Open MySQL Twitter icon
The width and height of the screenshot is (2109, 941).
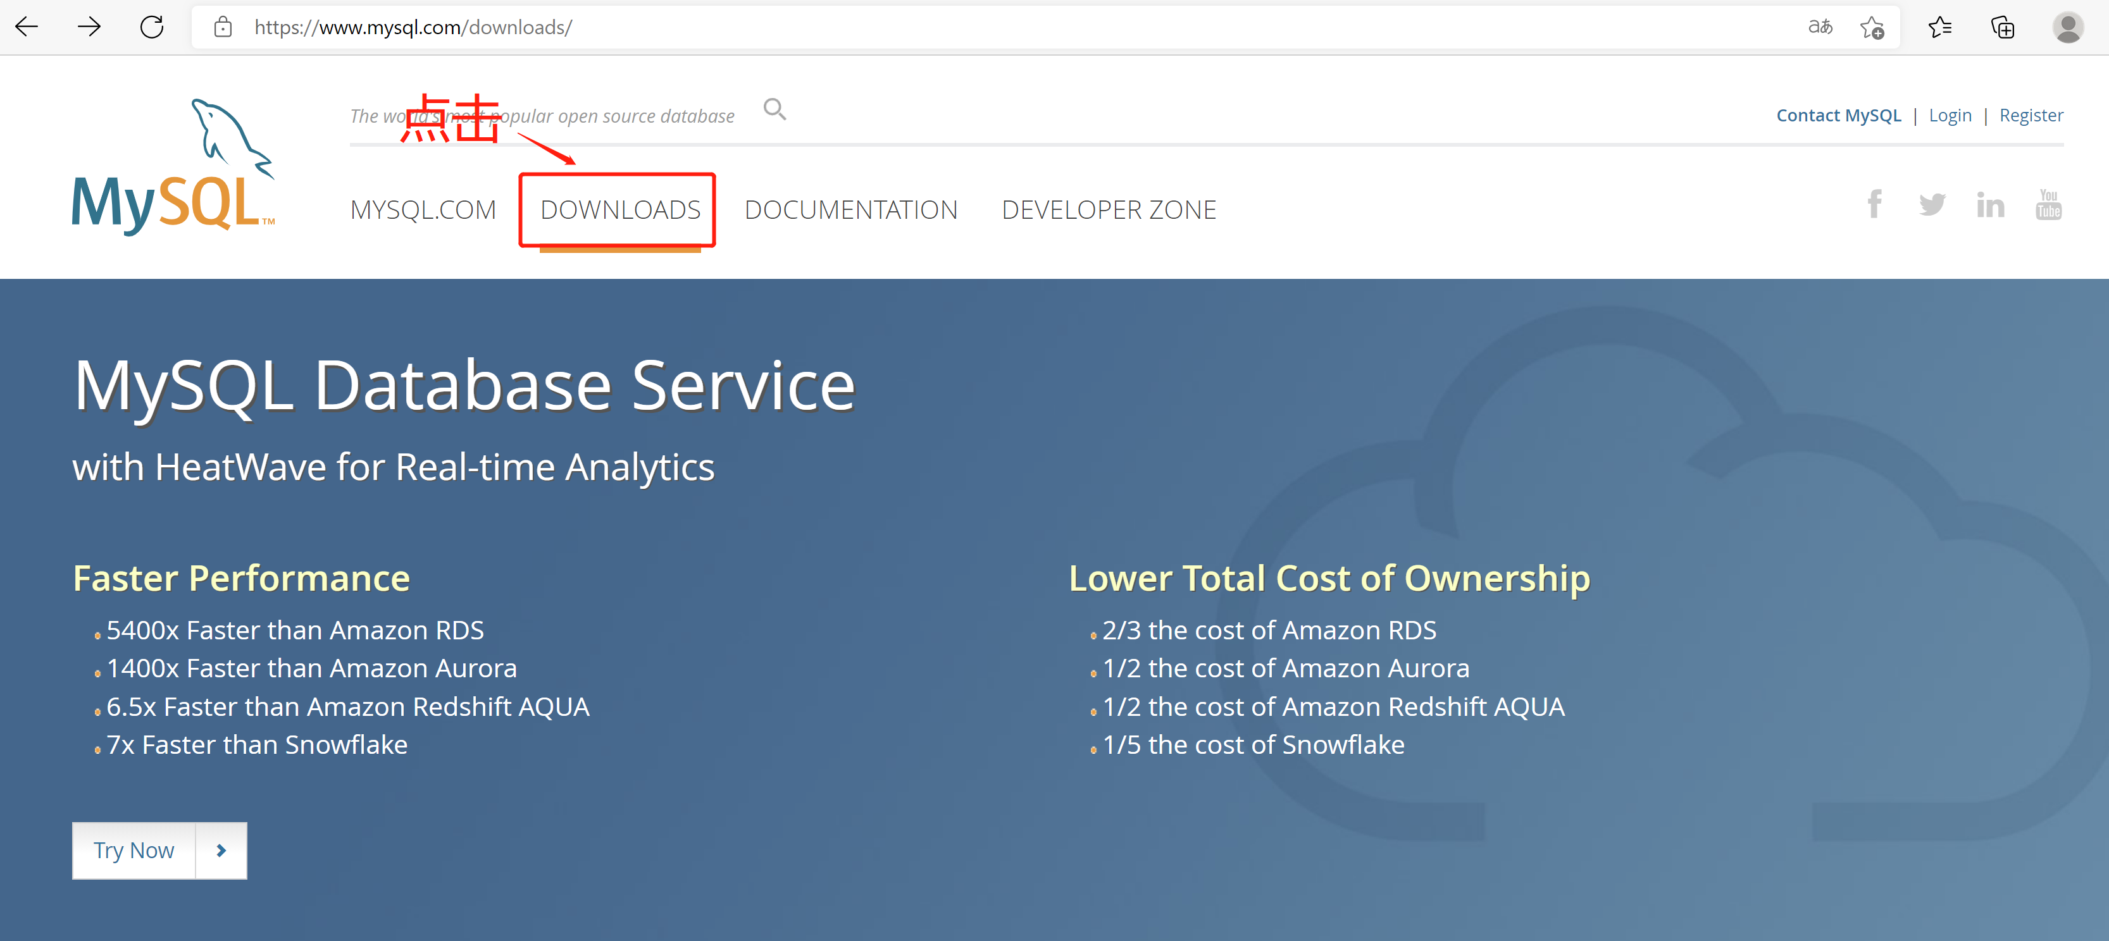tap(1931, 204)
